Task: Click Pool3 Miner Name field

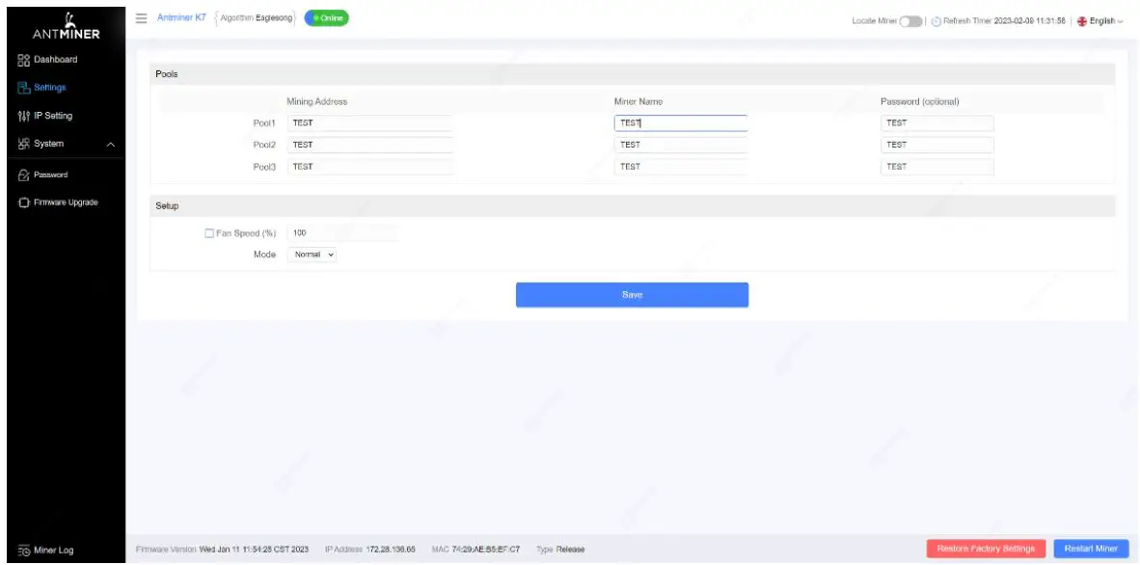Action: tap(681, 167)
